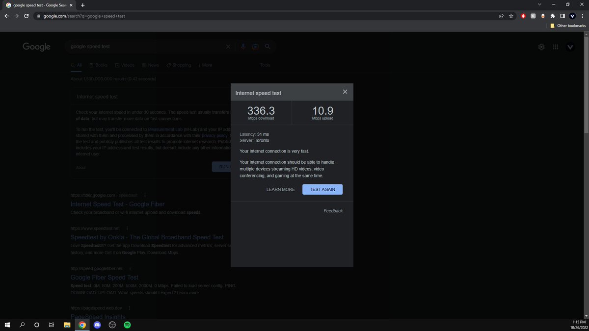The height and width of the screenshot is (331, 589).
Task: Expand the More search options
Action: click(x=205, y=65)
